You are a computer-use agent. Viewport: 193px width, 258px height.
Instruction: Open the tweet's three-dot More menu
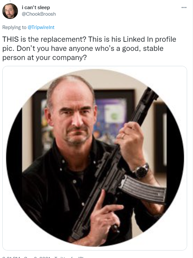point(184,8)
